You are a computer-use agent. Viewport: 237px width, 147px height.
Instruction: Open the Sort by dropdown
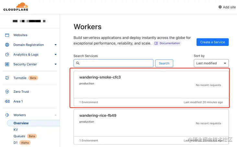211,63
